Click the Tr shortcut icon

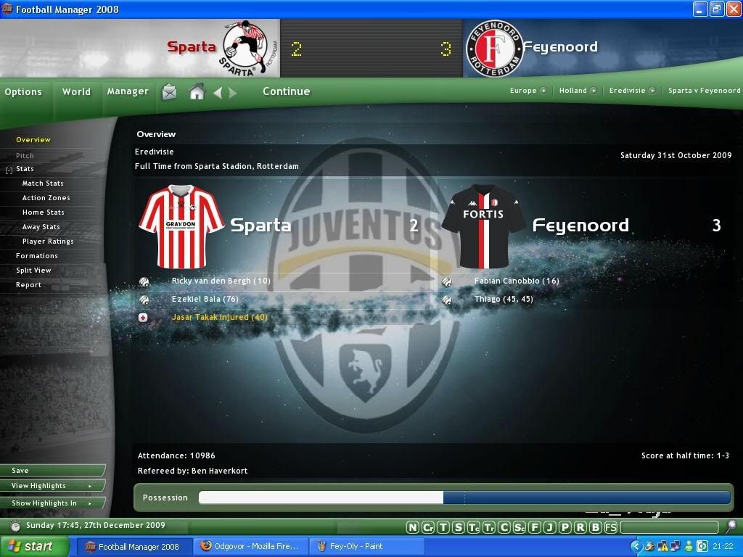pos(488,527)
